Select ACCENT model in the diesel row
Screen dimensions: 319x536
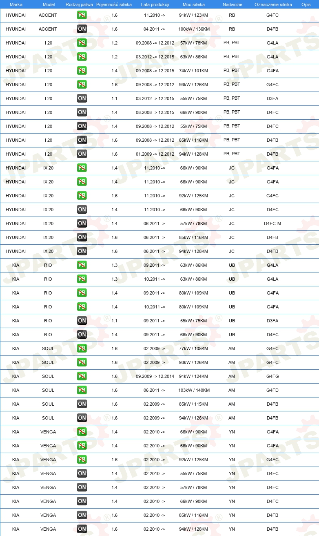coord(48,29)
